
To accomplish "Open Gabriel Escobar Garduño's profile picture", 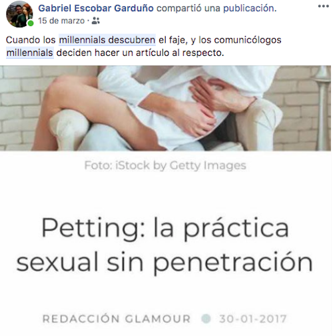I will [19, 14].
